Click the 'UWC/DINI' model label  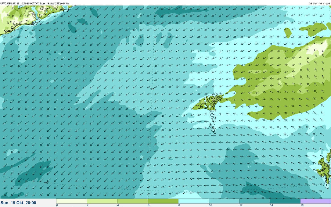[6, 4]
